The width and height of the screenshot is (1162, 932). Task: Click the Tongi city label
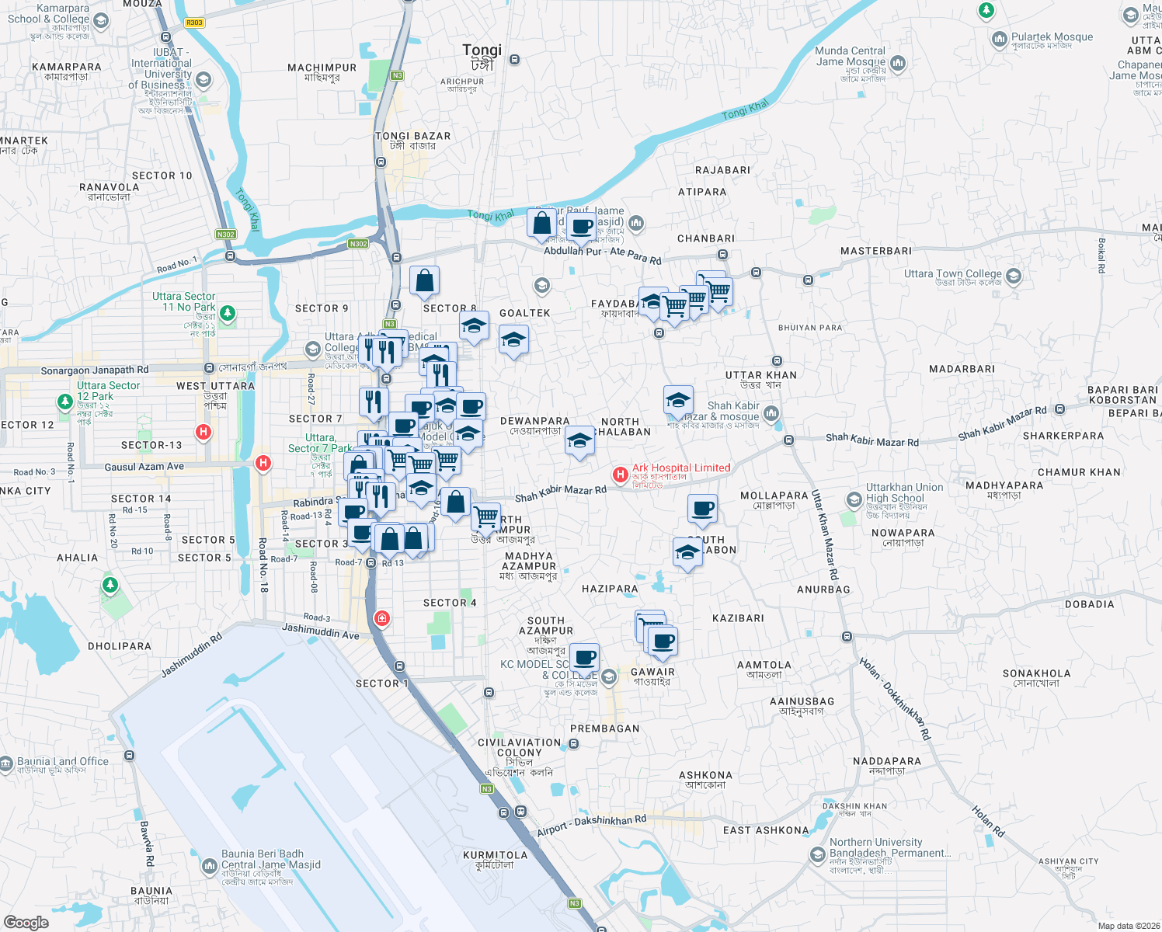pos(482,50)
